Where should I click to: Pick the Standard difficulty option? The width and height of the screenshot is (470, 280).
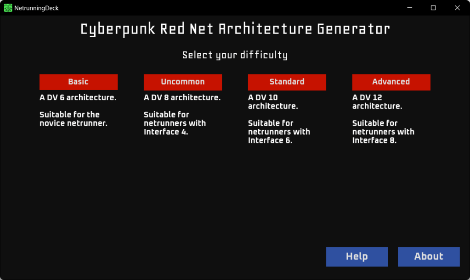pyautogui.click(x=287, y=82)
